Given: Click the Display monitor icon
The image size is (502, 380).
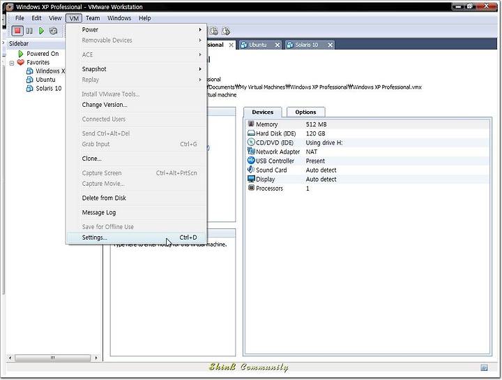Looking at the screenshot, I should pos(251,179).
